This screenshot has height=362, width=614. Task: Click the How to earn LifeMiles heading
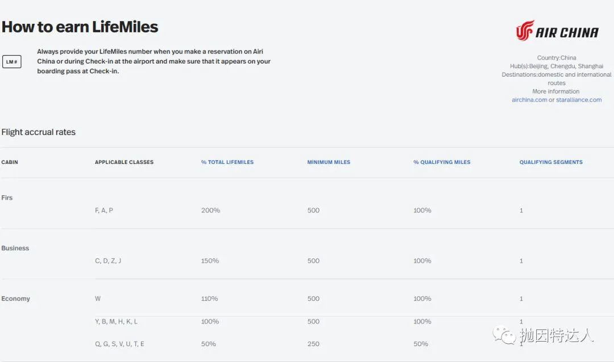pyautogui.click(x=80, y=27)
